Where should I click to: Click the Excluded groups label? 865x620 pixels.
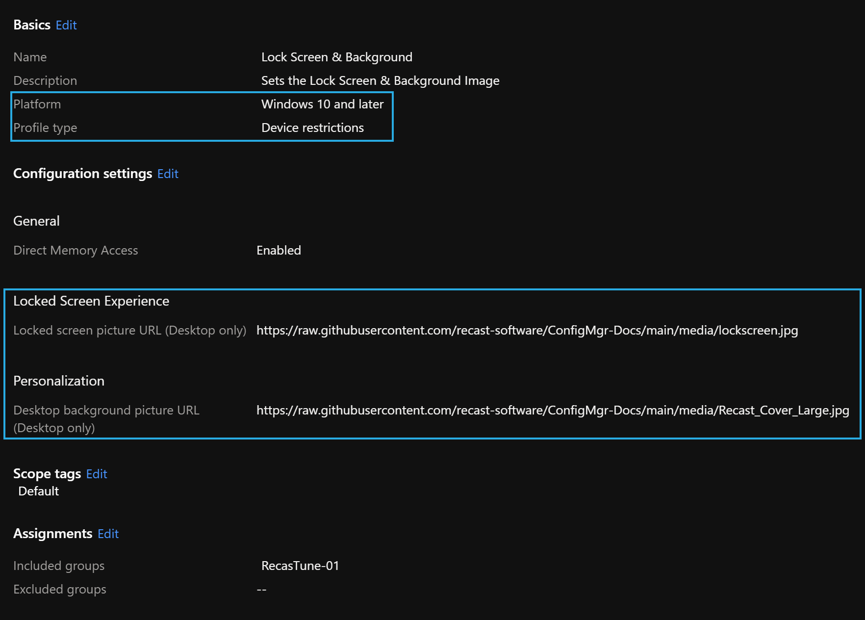click(60, 590)
